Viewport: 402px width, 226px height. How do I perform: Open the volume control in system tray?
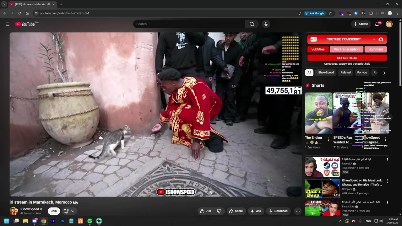coord(381,221)
